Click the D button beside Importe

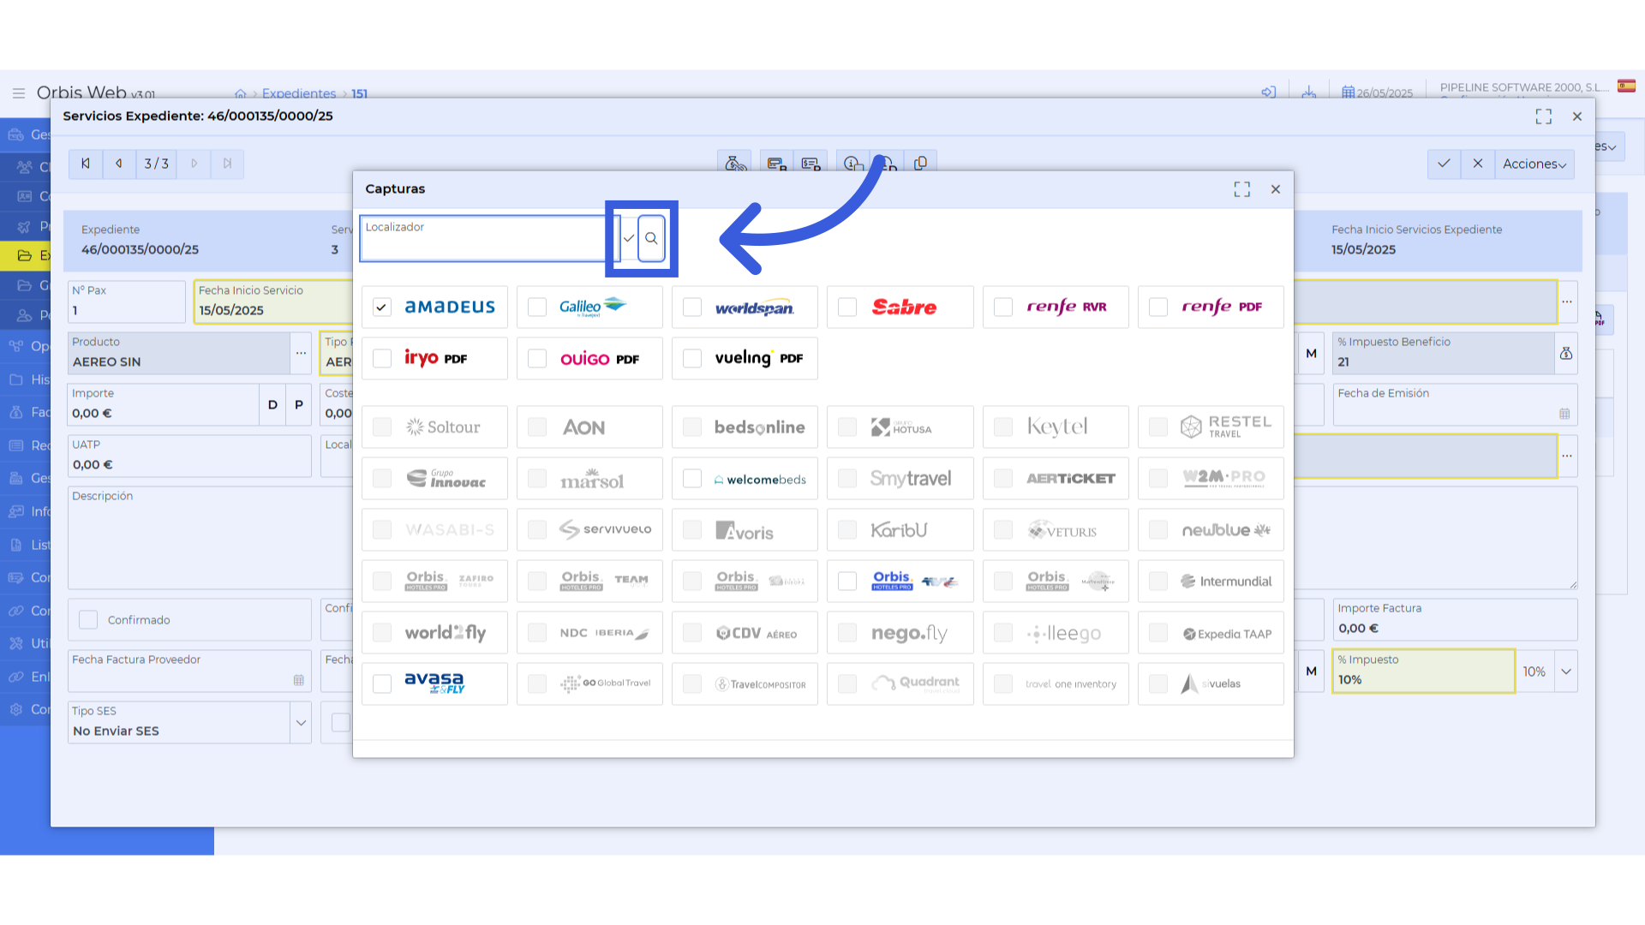click(272, 404)
